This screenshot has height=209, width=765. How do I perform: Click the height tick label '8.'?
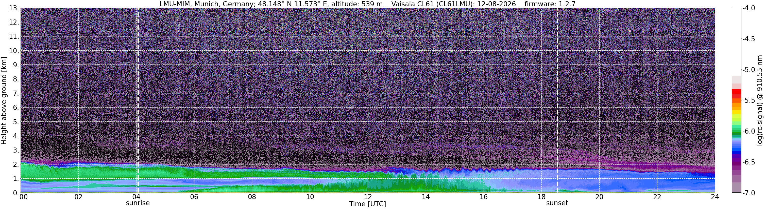(16, 79)
